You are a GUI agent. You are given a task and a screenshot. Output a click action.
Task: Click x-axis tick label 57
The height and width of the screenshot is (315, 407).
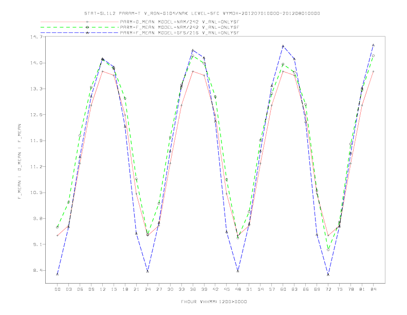(272, 289)
